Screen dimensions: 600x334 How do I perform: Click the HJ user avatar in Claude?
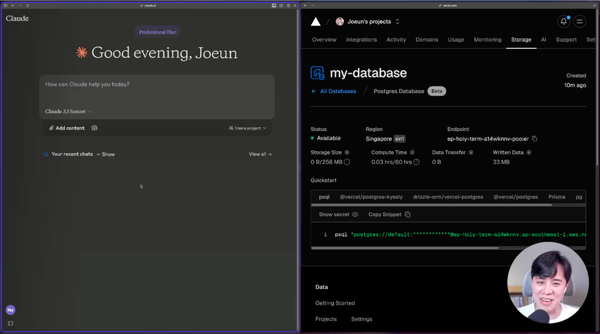(11, 310)
